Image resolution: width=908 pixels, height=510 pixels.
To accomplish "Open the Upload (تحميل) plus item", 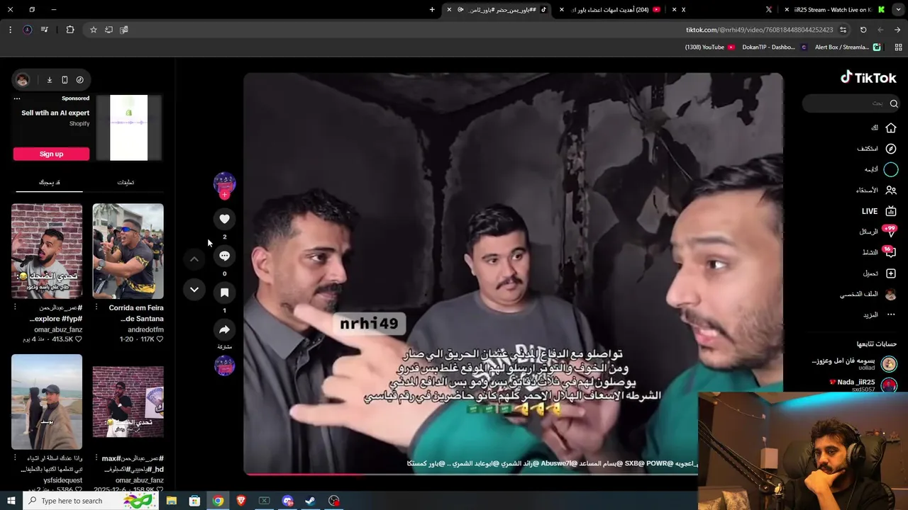I will (x=880, y=273).
